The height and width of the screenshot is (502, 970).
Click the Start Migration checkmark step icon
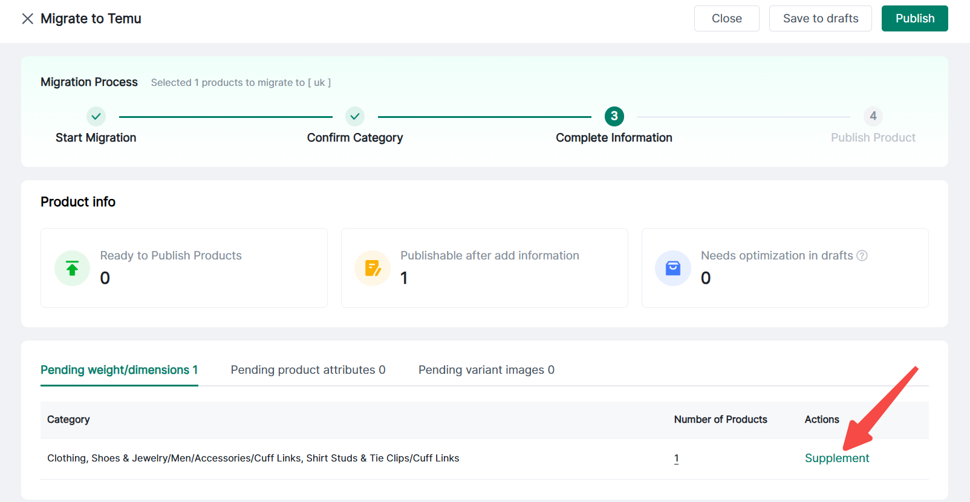point(96,116)
